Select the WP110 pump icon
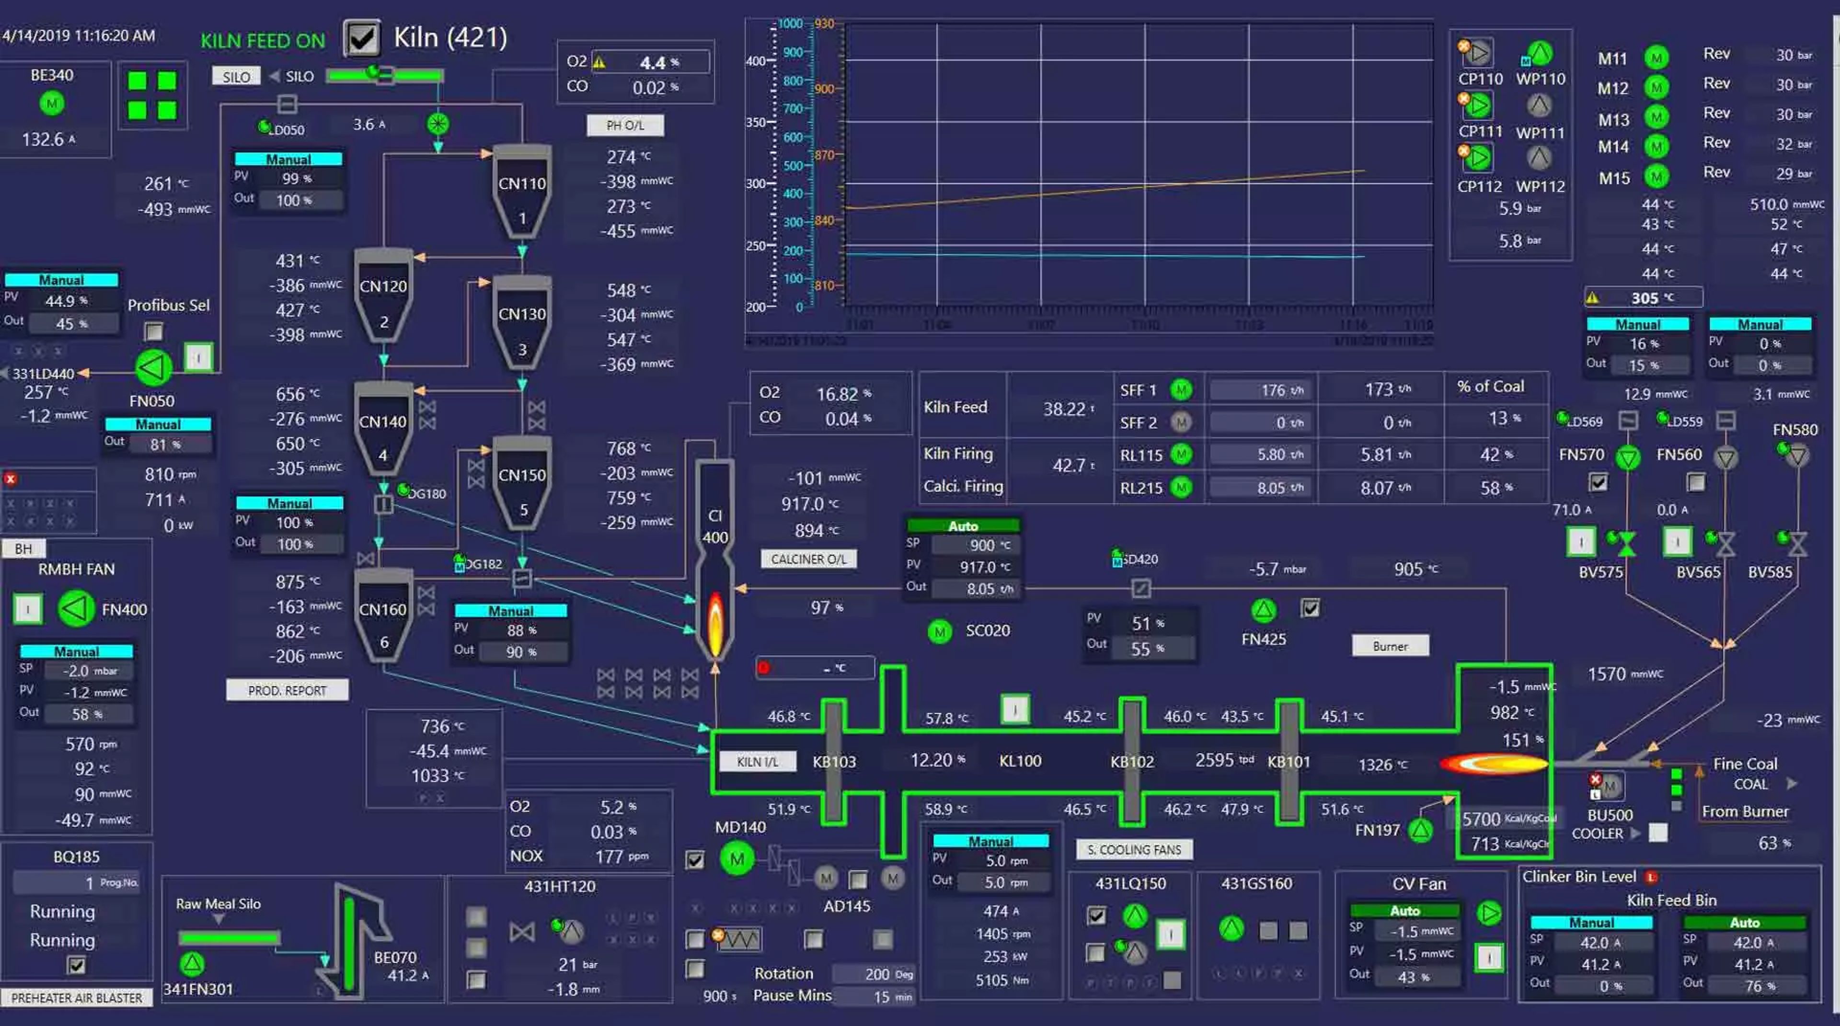1840x1026 pixels. [x=1540, y=53]
